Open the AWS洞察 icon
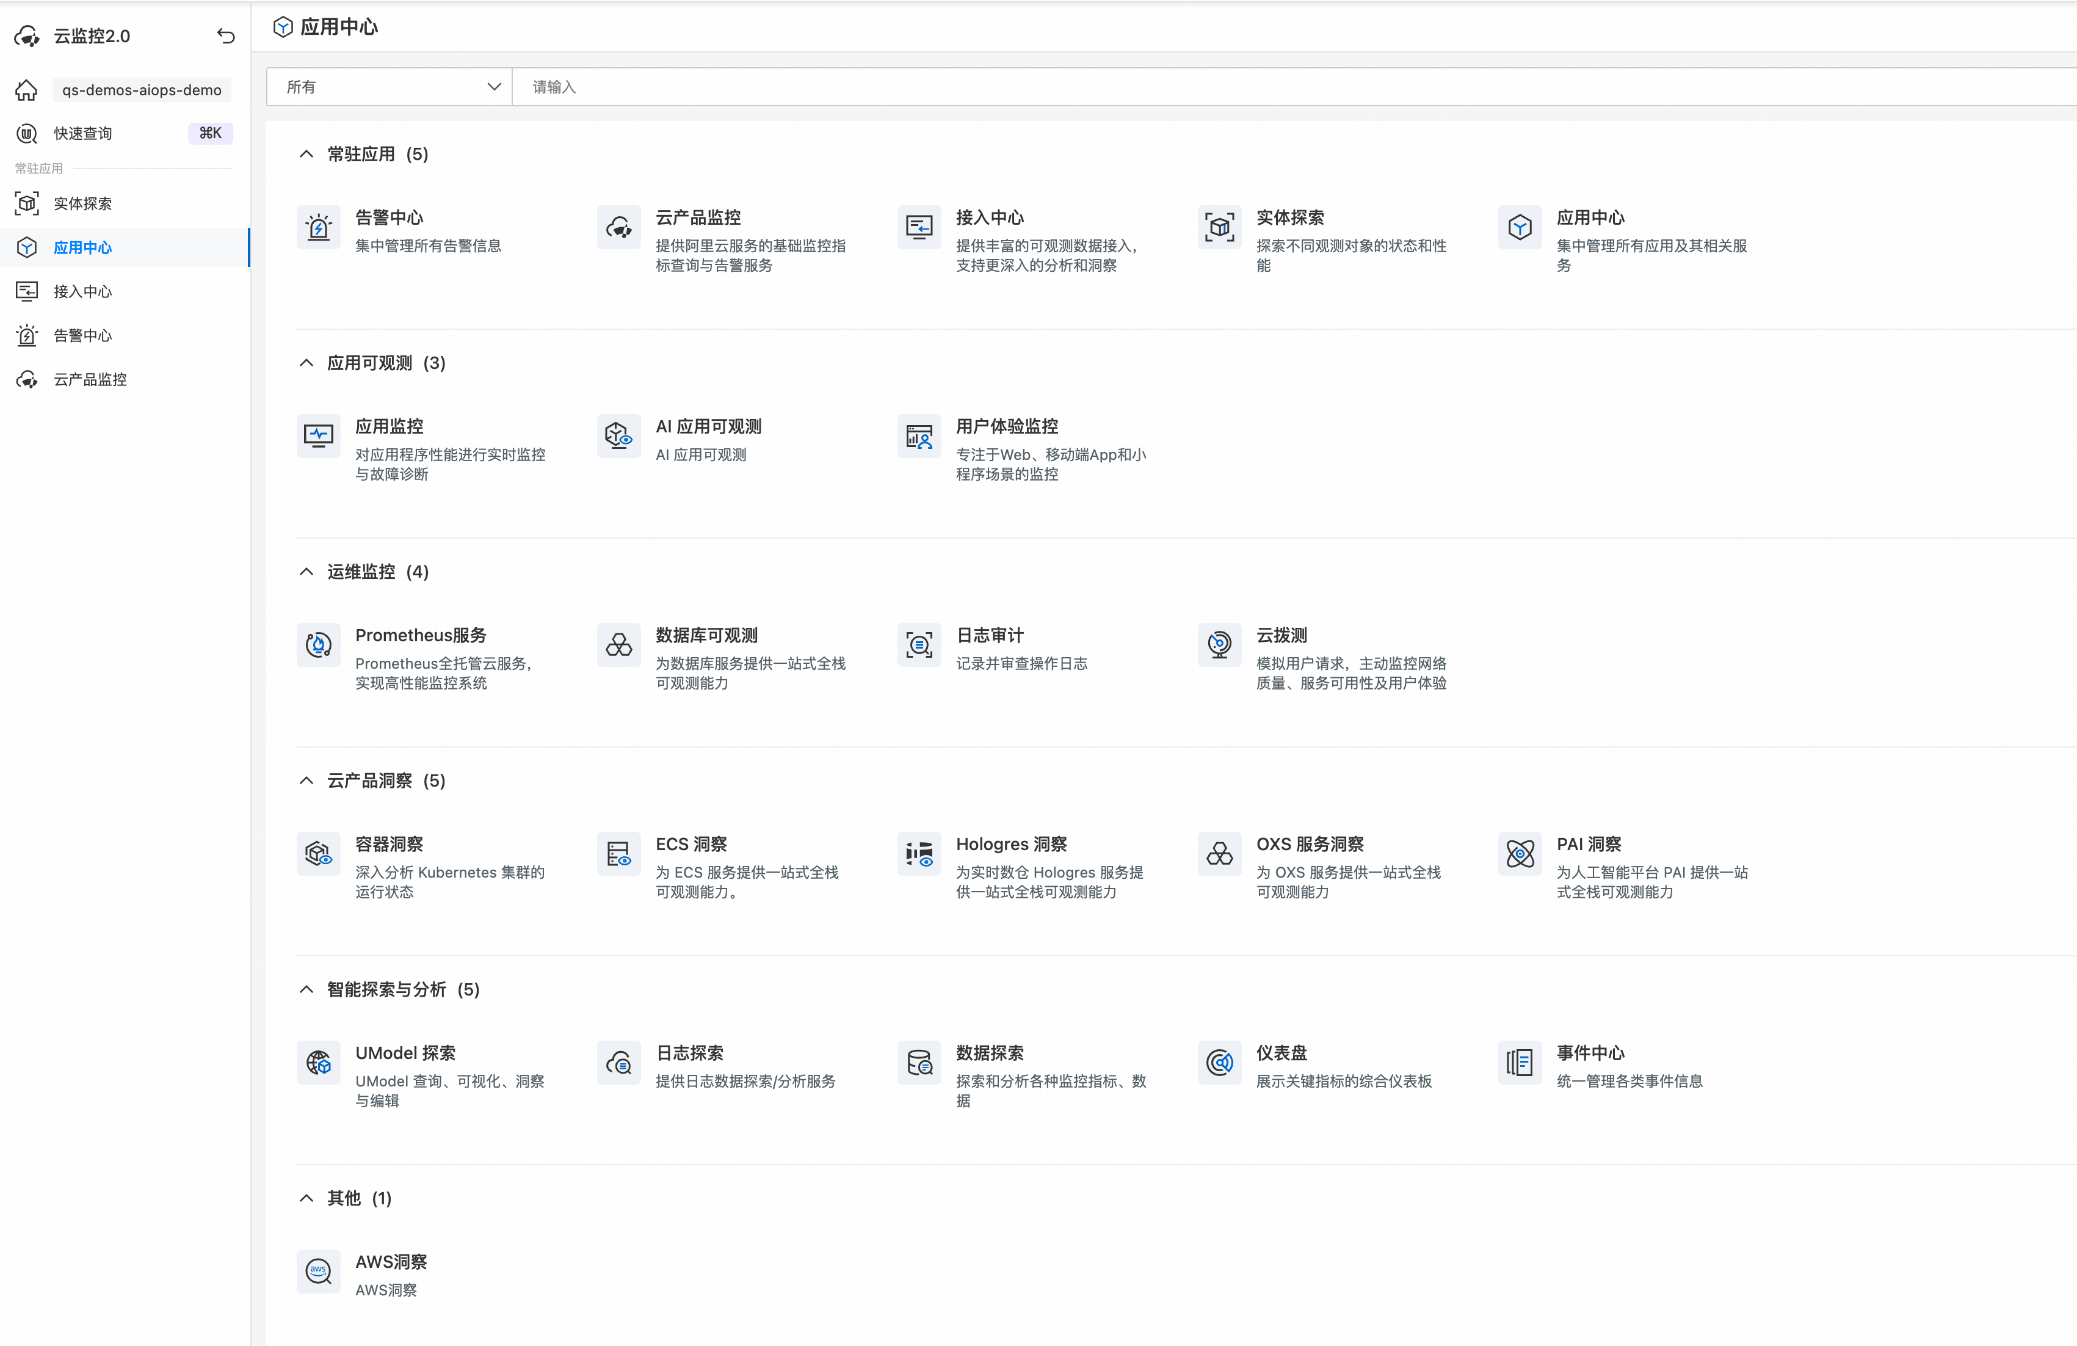The image size is (2077, 1346). (x=319, y=1272)
